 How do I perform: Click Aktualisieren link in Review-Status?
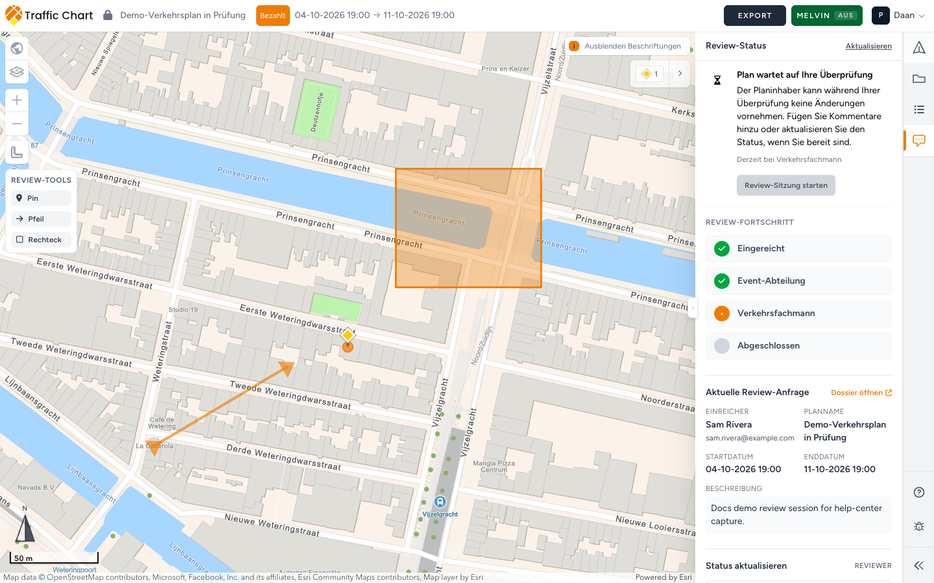(868, 46)
